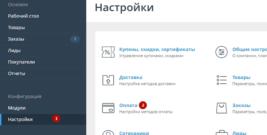Image resolution: width=267 pixels, height=135 pixels.
Task: Click the credit card payment icon
Action: pyautogui.click(x=108, y=108)
